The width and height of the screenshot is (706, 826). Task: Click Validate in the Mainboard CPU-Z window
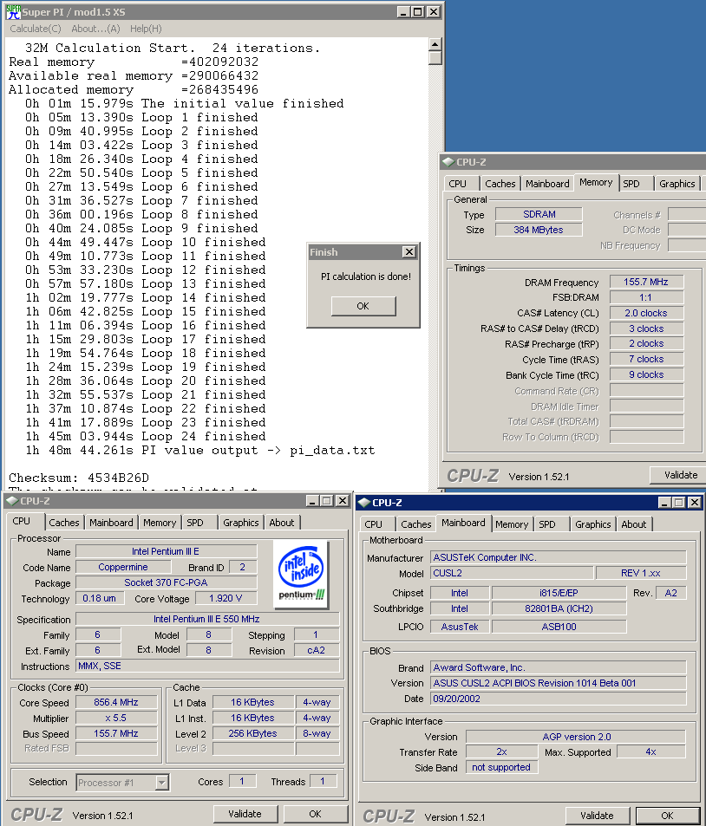(597, 816)
